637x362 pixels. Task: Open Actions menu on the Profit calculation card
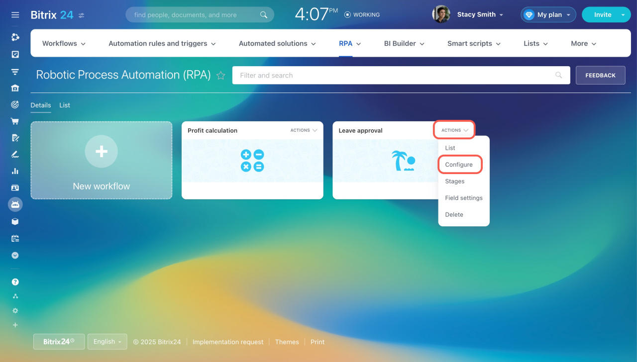[x=304, y=130]
